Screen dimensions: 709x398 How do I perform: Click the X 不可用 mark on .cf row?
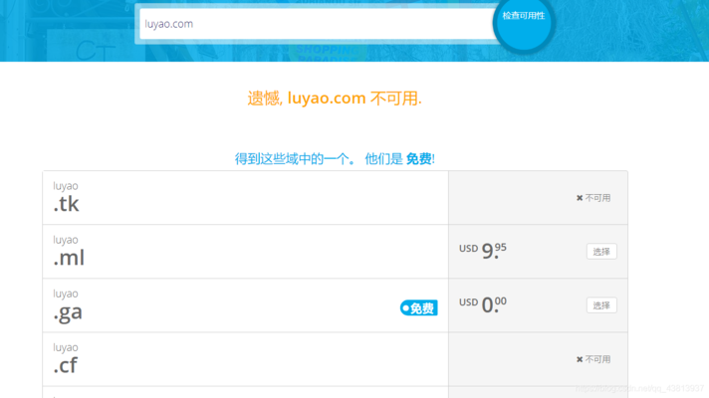pos(593,359)
